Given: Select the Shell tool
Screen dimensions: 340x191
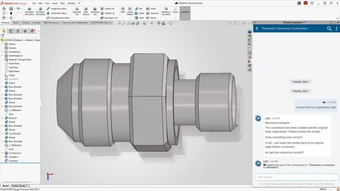Looking at the screenshot, I should tap(139, 18).
